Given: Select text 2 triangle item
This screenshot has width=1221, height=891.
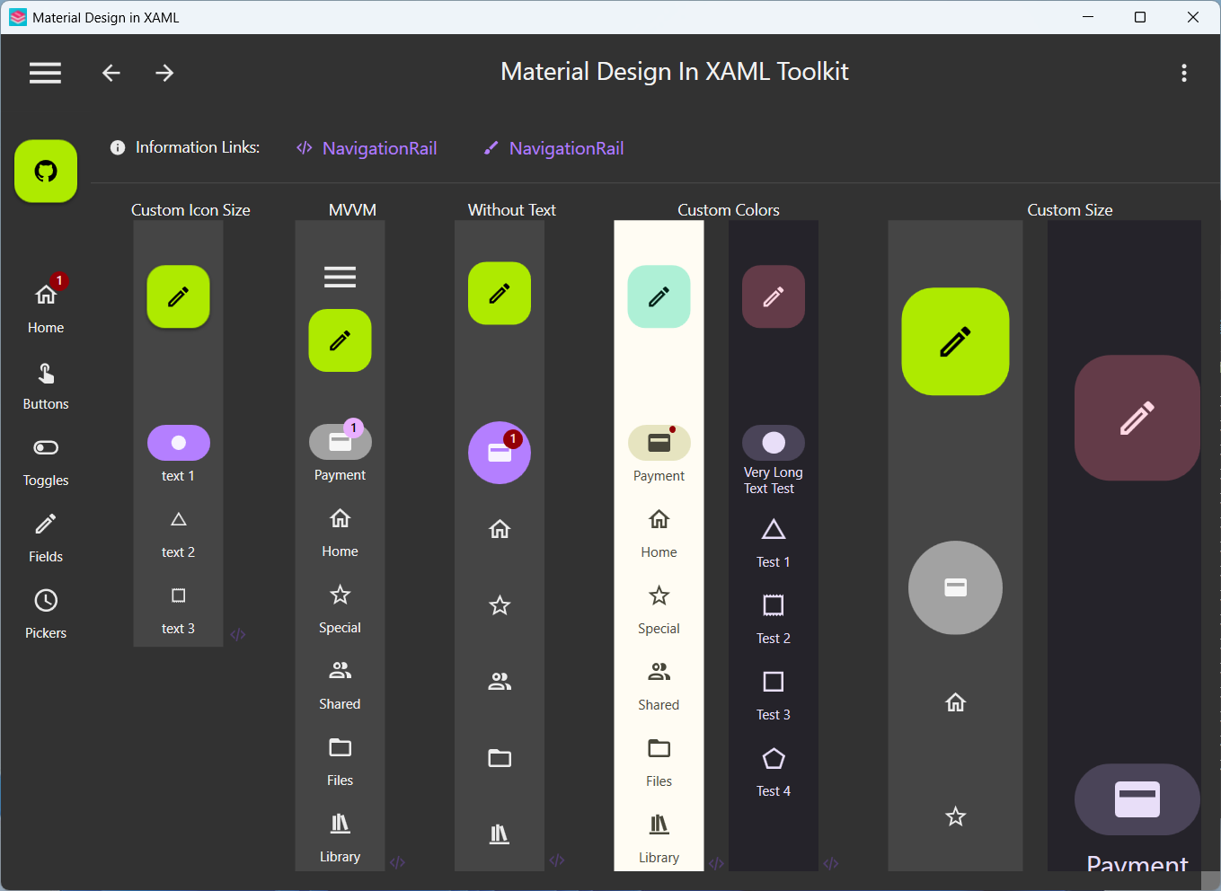Looking at the screenshot, I should click(x=179, y=534).
